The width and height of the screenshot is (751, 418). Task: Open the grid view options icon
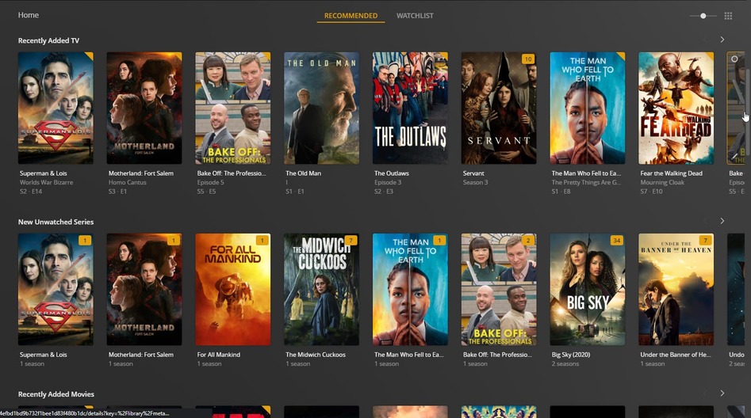coord(728,16)
